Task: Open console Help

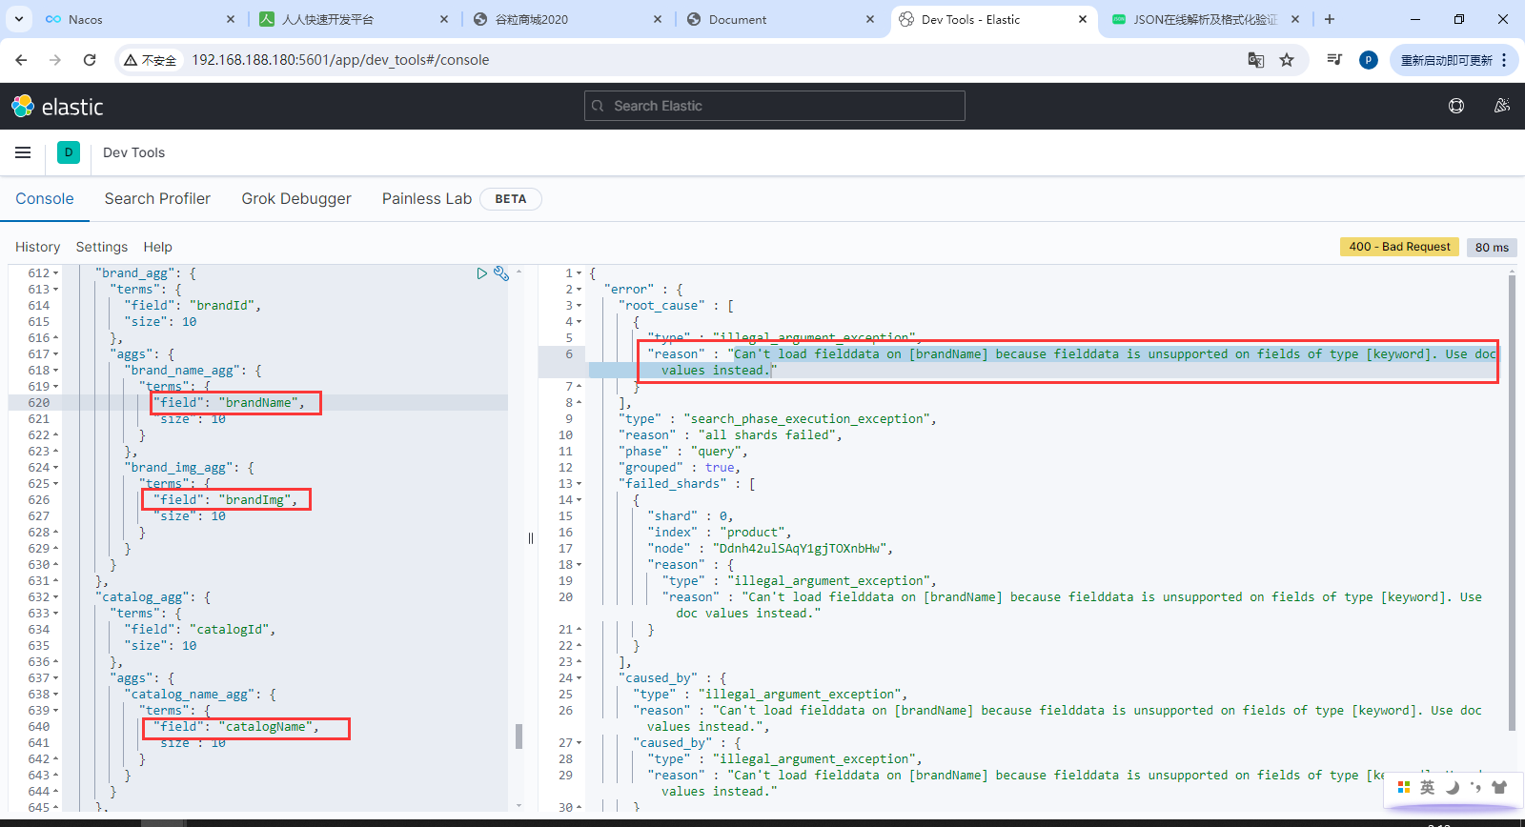Action: tap(158, 247)
